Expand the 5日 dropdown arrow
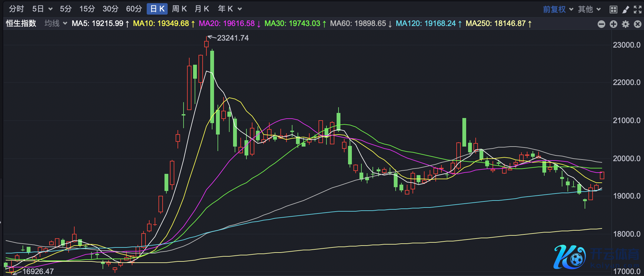Screen dimensions: 644x276 pos(50,9)
